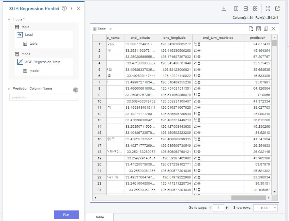289x221 pixels.
Task: Duplicate the table panel
Action: tap(266, 29)
